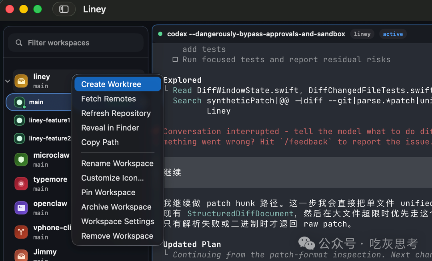Image resolution: width=432 pixels, height=261 pixels.
Task: Click the liney workspace icon
Action: pyautogui.click(x=21, y=81)
